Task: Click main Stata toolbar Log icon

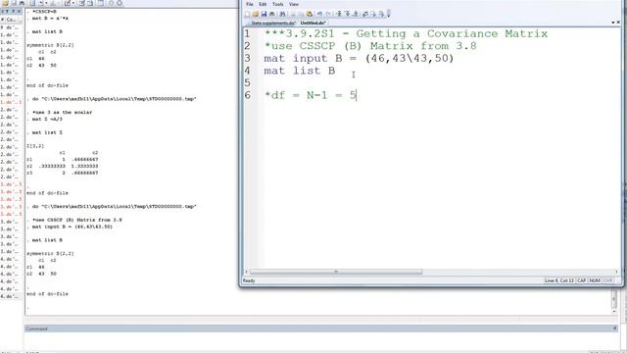Action: pyautogui.click(x=32, y=3)
